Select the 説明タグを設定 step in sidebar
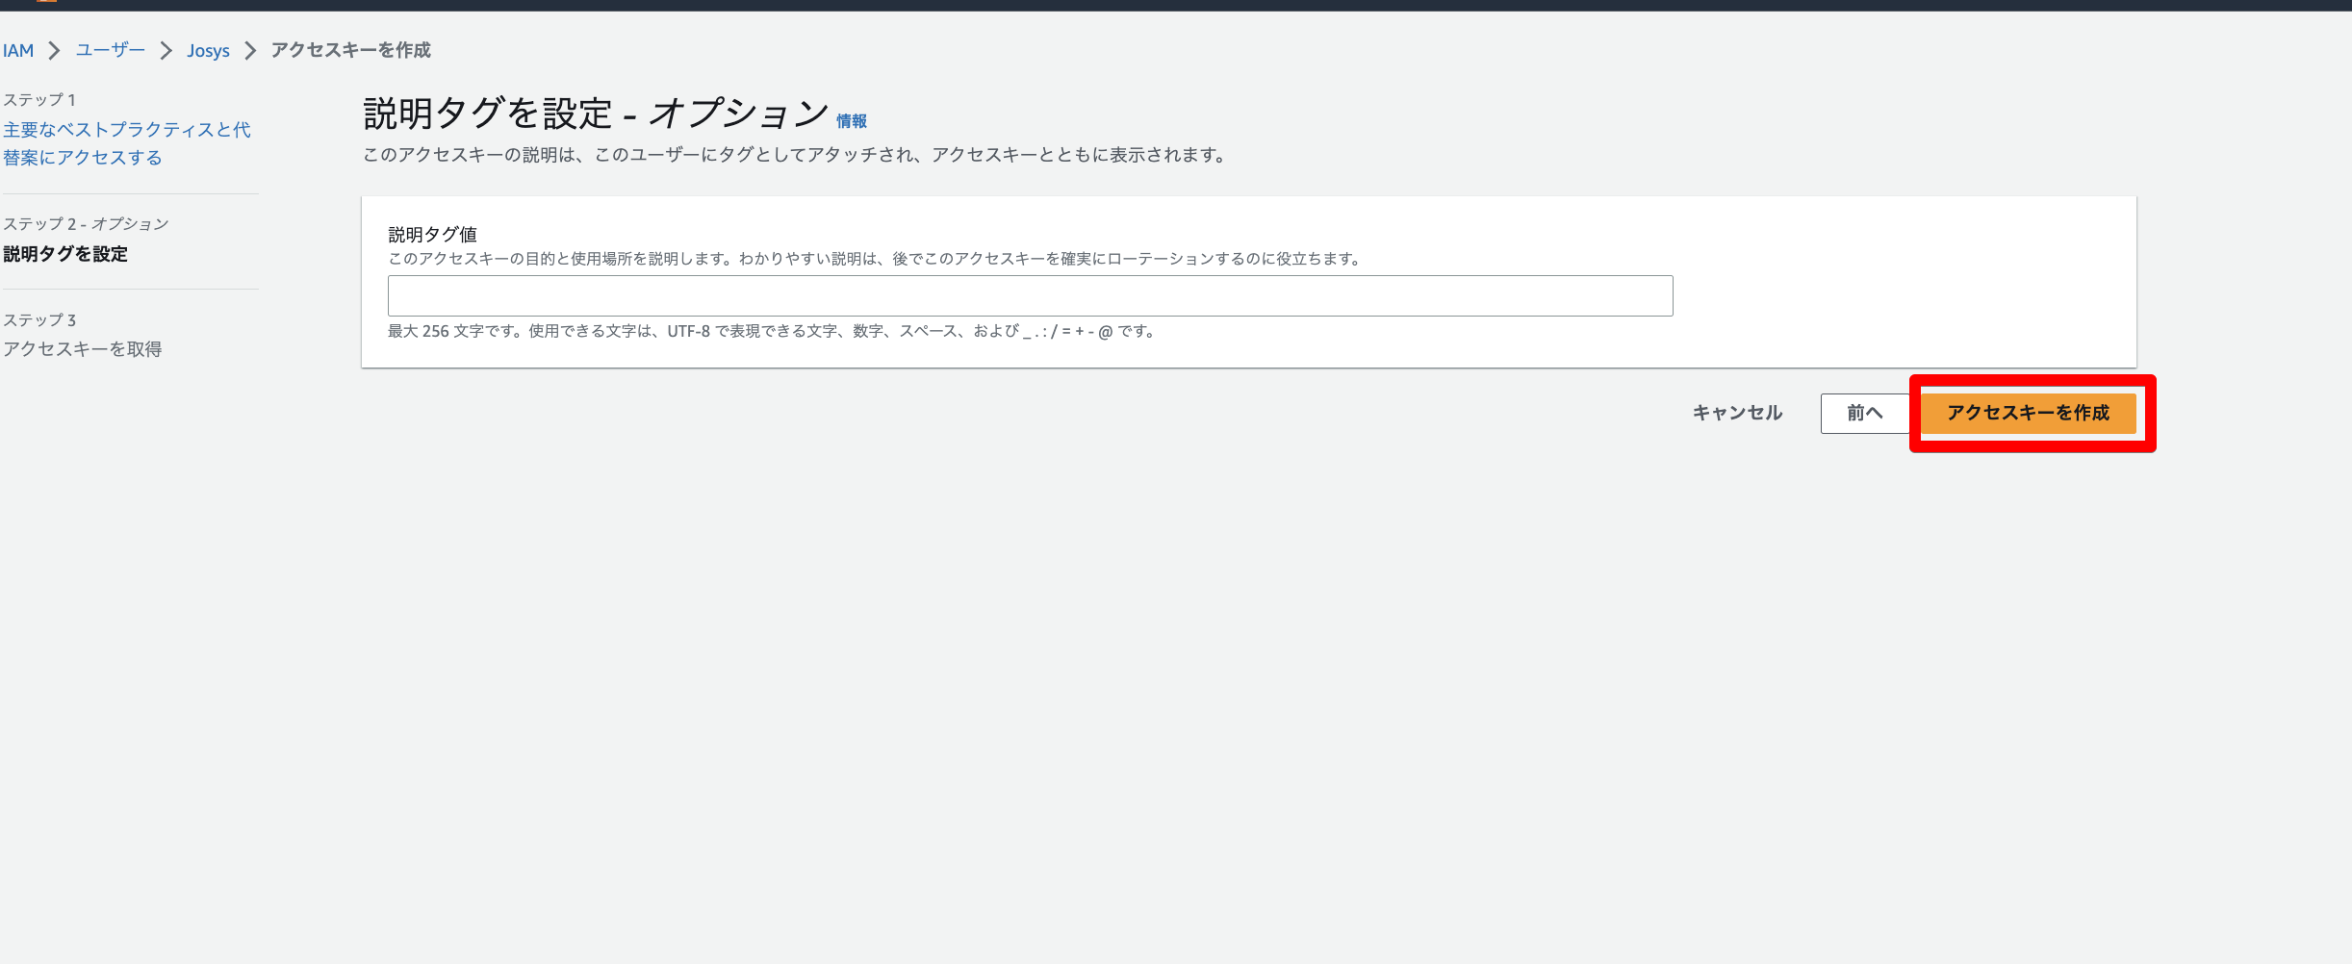The width and height of the screenshot is (2352, 964). tap(65, 254)
